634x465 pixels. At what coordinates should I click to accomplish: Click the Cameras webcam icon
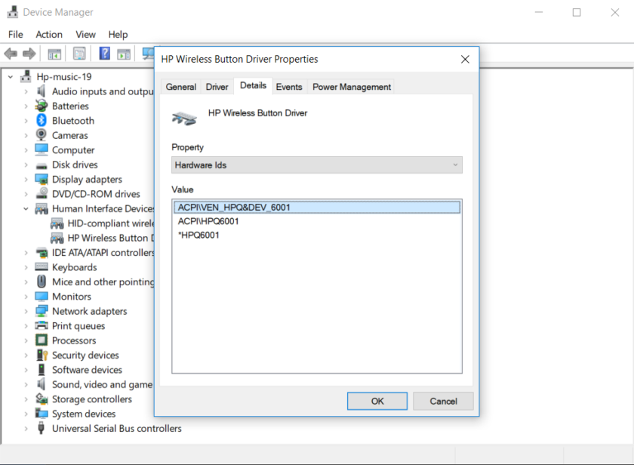(x=42, y=134)
